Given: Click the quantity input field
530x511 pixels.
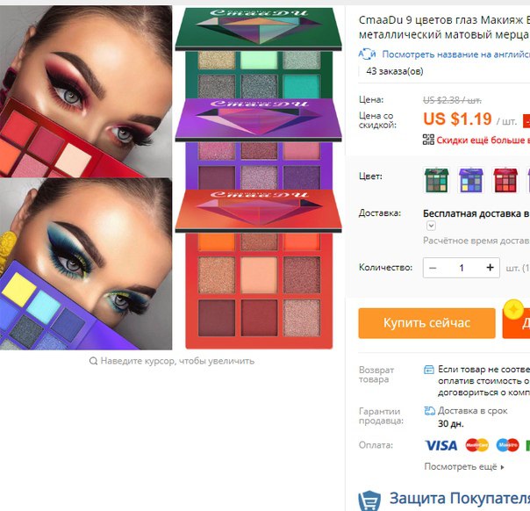Looking at the screenshot, I should coord(462,268).
